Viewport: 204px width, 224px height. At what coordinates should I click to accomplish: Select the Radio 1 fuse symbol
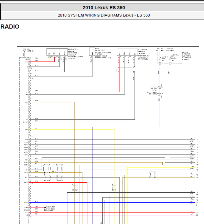(160, 59)
